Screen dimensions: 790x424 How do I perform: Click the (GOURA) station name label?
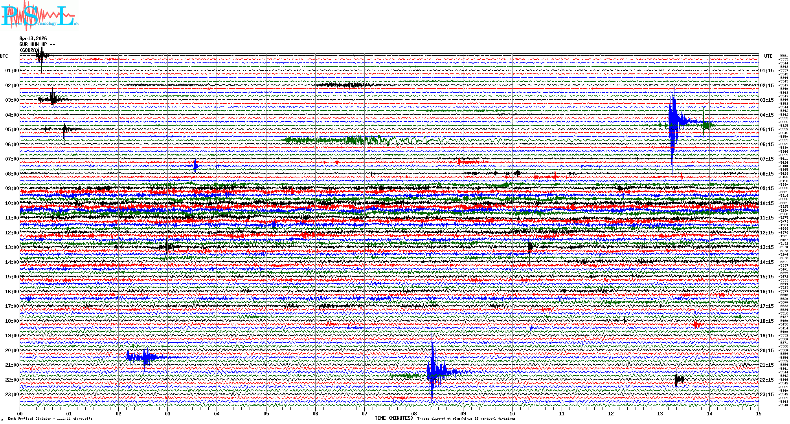coord(29,50)
